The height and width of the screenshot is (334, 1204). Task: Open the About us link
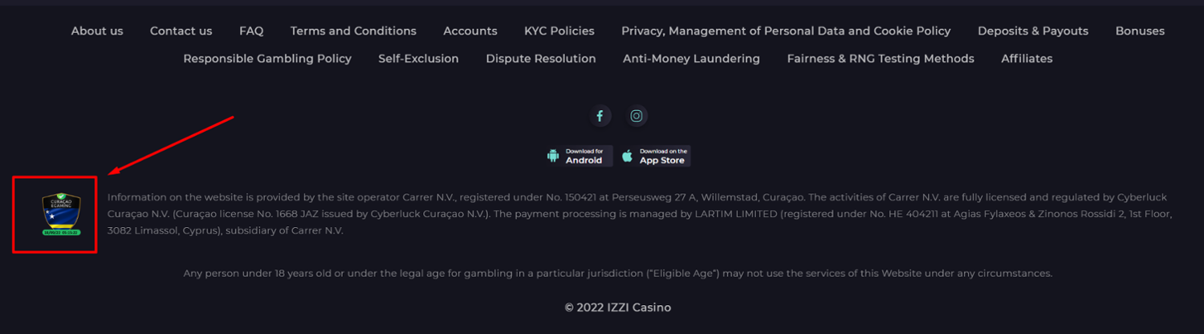tap(97, 31)
